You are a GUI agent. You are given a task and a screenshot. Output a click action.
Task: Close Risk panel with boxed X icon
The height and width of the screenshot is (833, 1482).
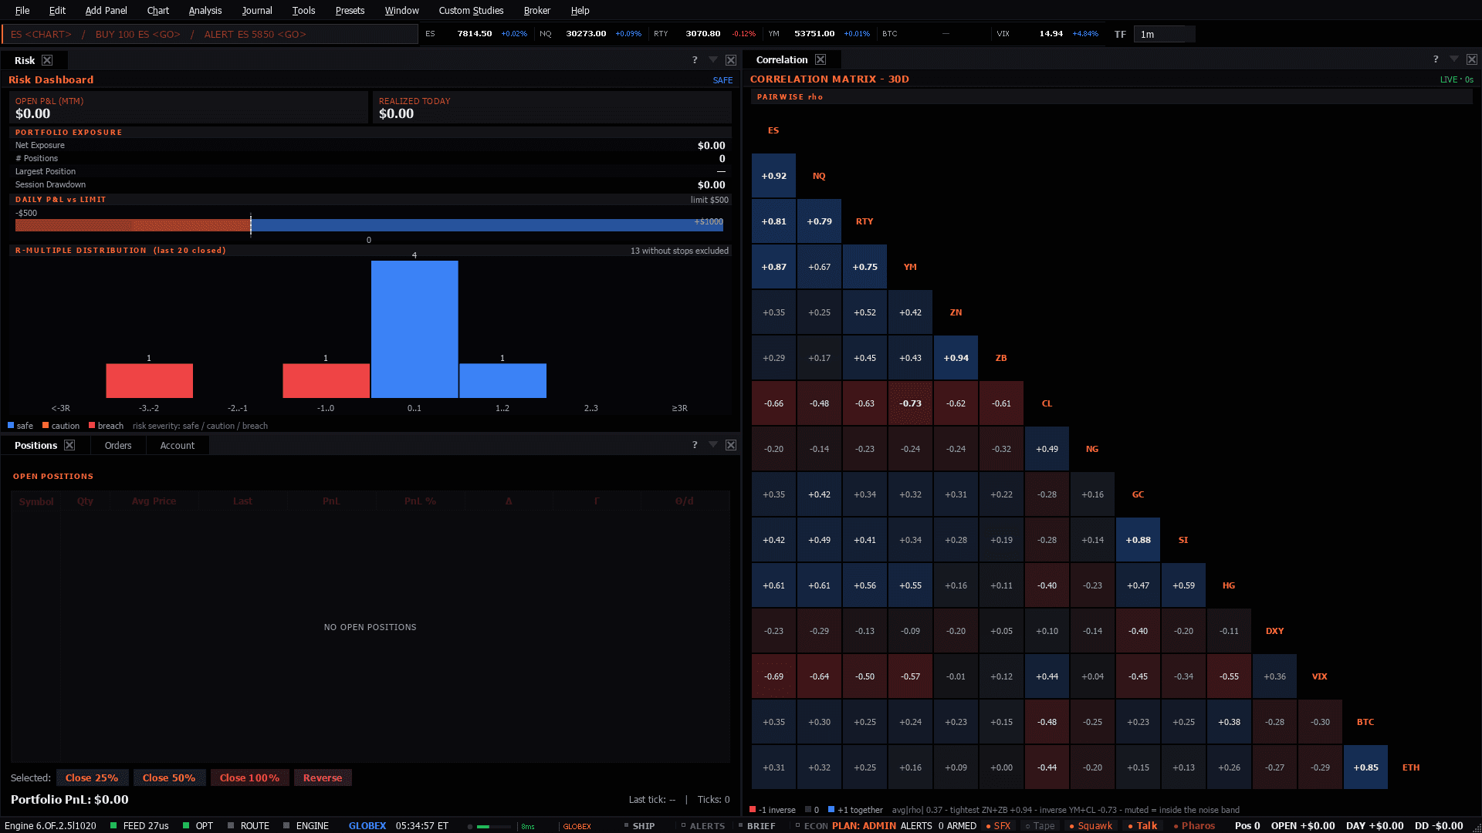731,60
